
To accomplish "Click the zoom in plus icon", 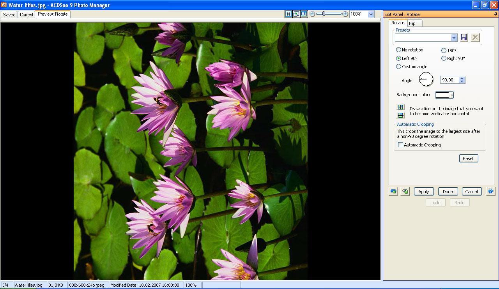I will (345, 14).
